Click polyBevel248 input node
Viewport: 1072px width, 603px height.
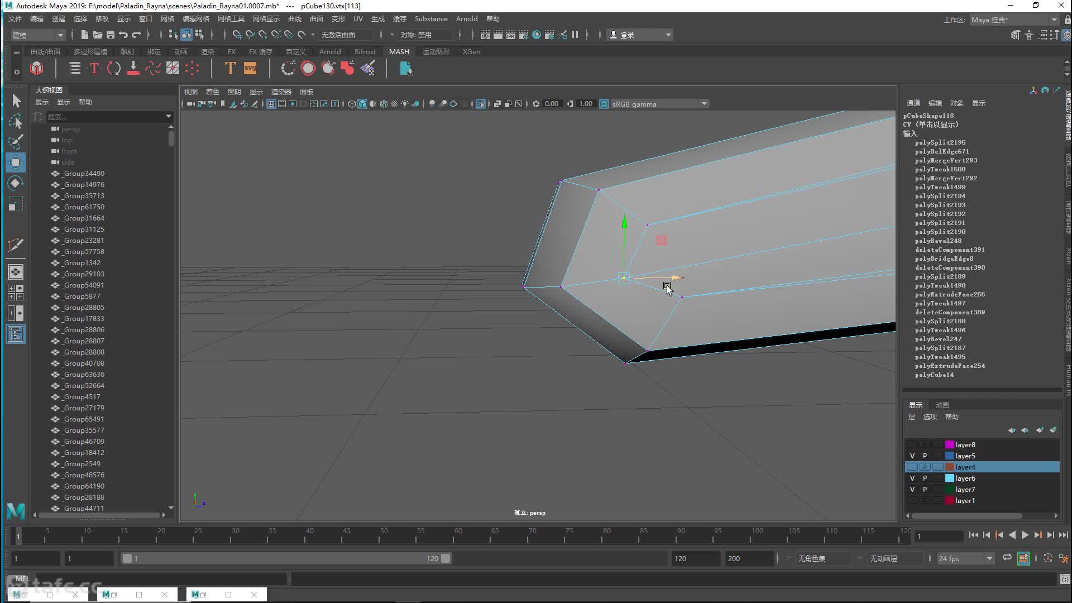(938, 241)
